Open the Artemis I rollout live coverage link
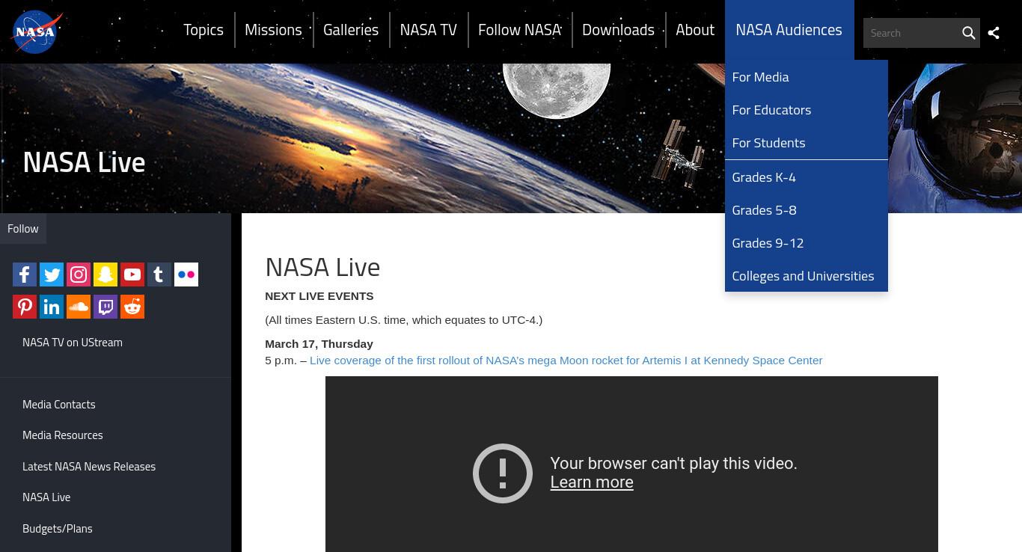The width and height of the screenshot is (1022, 552). (566, 361)
